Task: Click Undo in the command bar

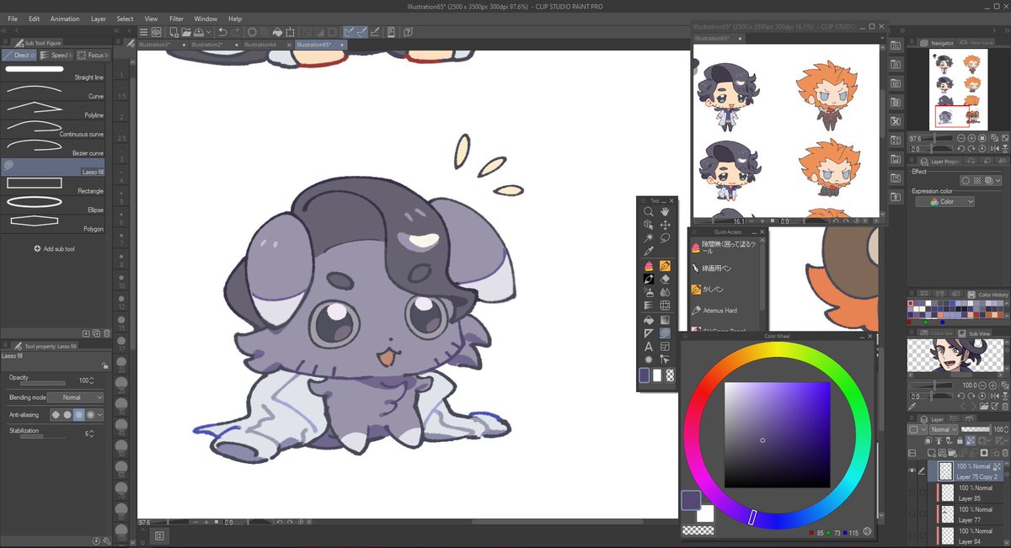Action: click(x=222, y=32)
